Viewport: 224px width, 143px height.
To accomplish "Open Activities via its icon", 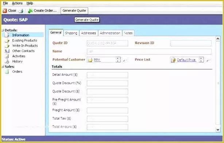I will coord(7,56).
